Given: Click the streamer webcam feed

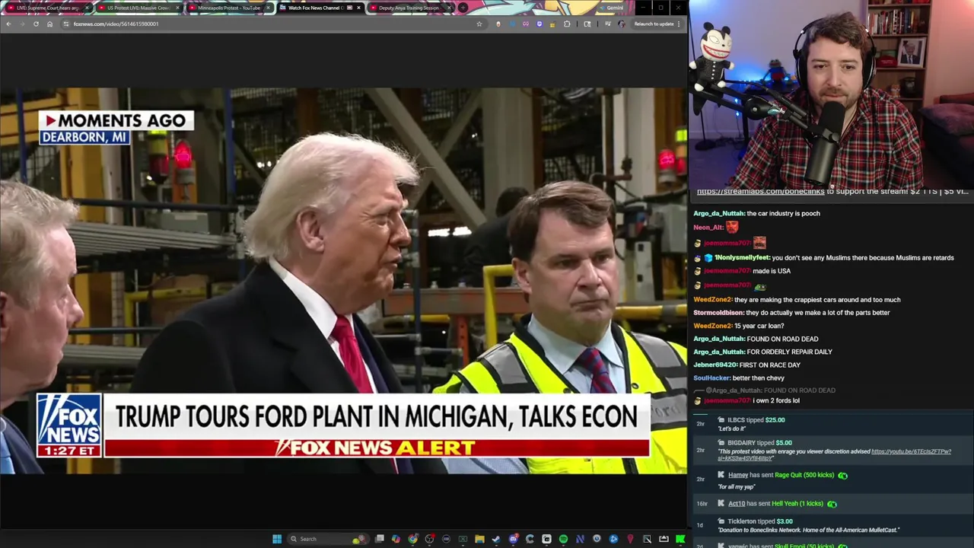Looking at the screenshot, I should coord(832,94).
